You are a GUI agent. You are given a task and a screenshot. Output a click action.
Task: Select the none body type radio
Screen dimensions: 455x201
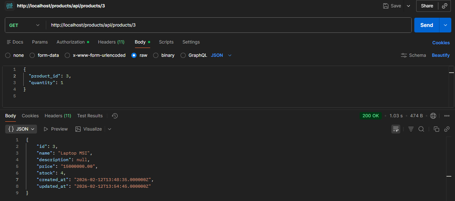pyautogui.click(x=8, y=55)
